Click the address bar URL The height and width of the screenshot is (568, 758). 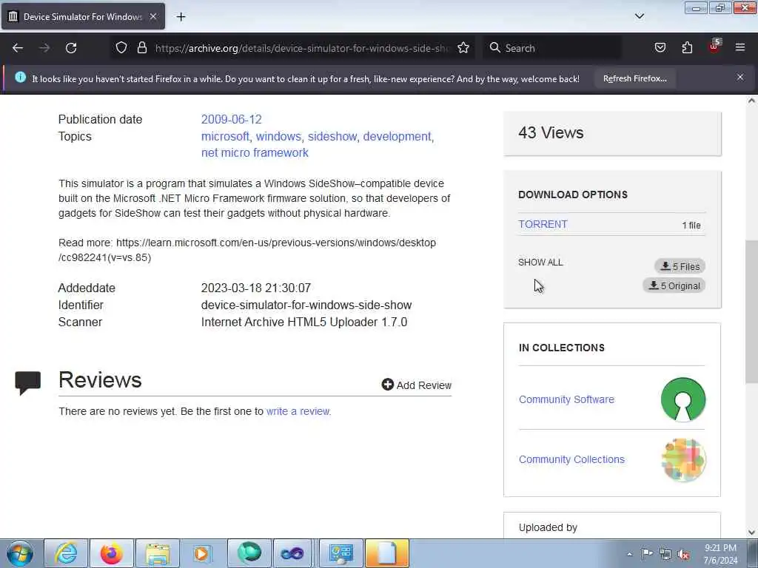(x=302, y=48)
